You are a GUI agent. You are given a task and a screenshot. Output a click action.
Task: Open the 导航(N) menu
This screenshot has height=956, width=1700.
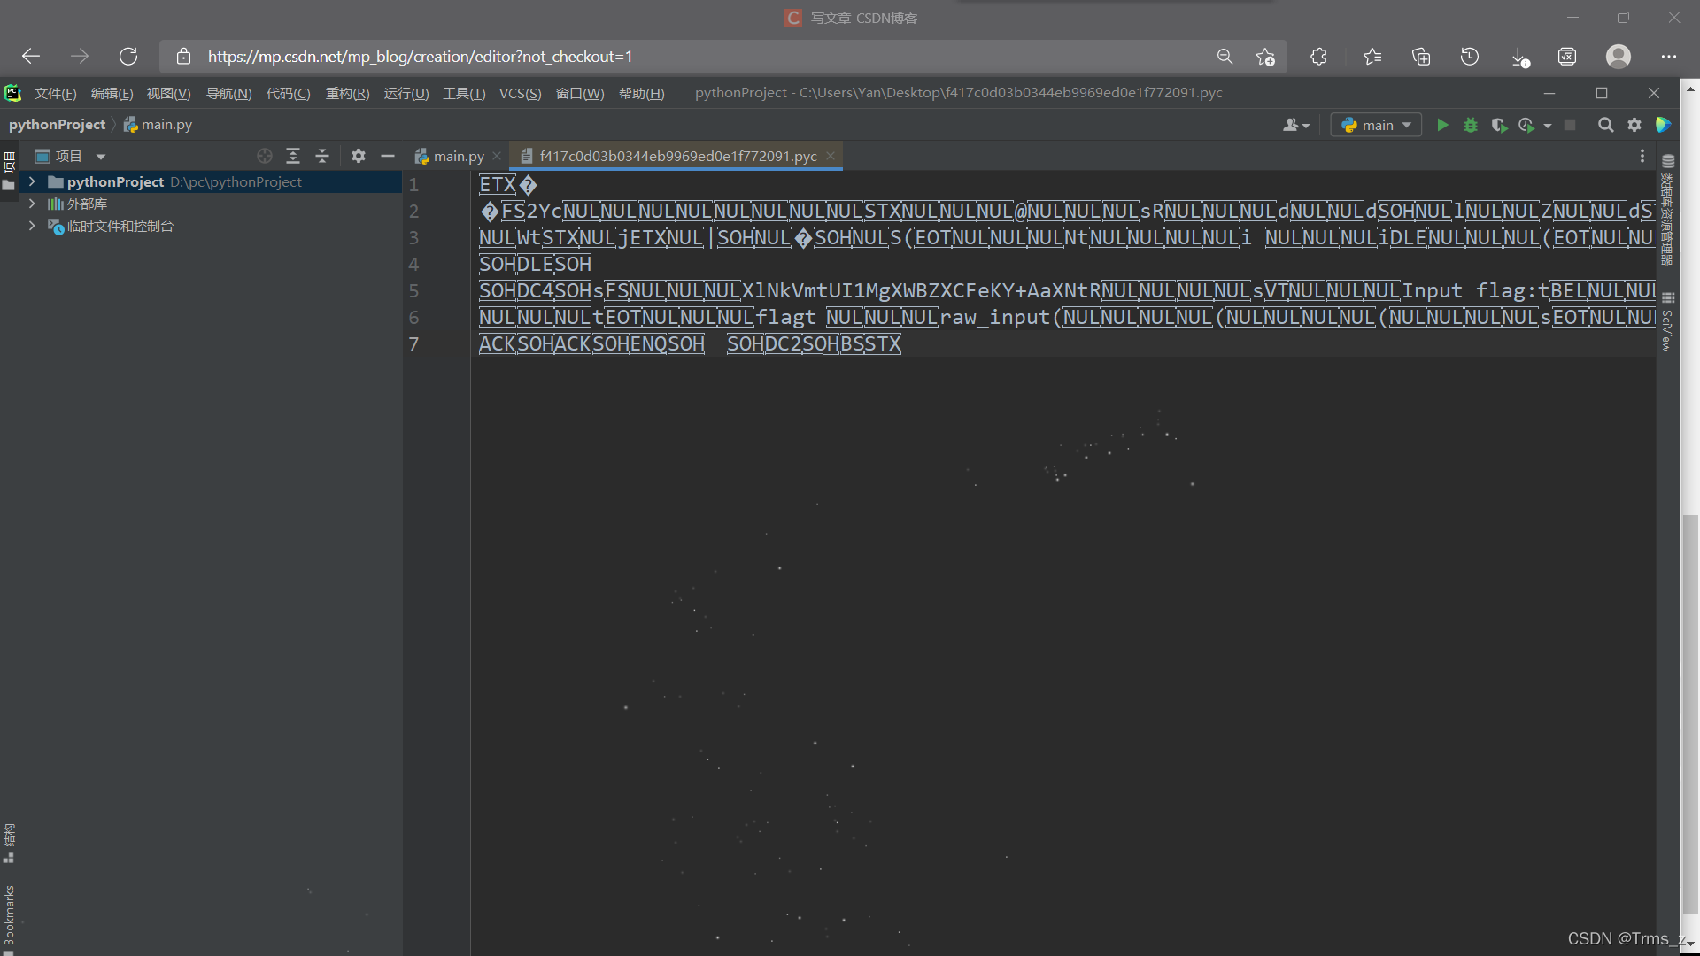pyautogui.click(x=228, y=93)
